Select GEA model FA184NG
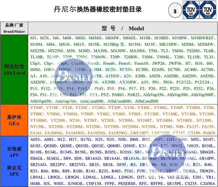Viewport: 218px width, 187px height. [54, 133]
